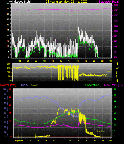This screenshot has width=124, height=144.
Task: Select the Temperature (°C) legend label
Action: (94, 85)
